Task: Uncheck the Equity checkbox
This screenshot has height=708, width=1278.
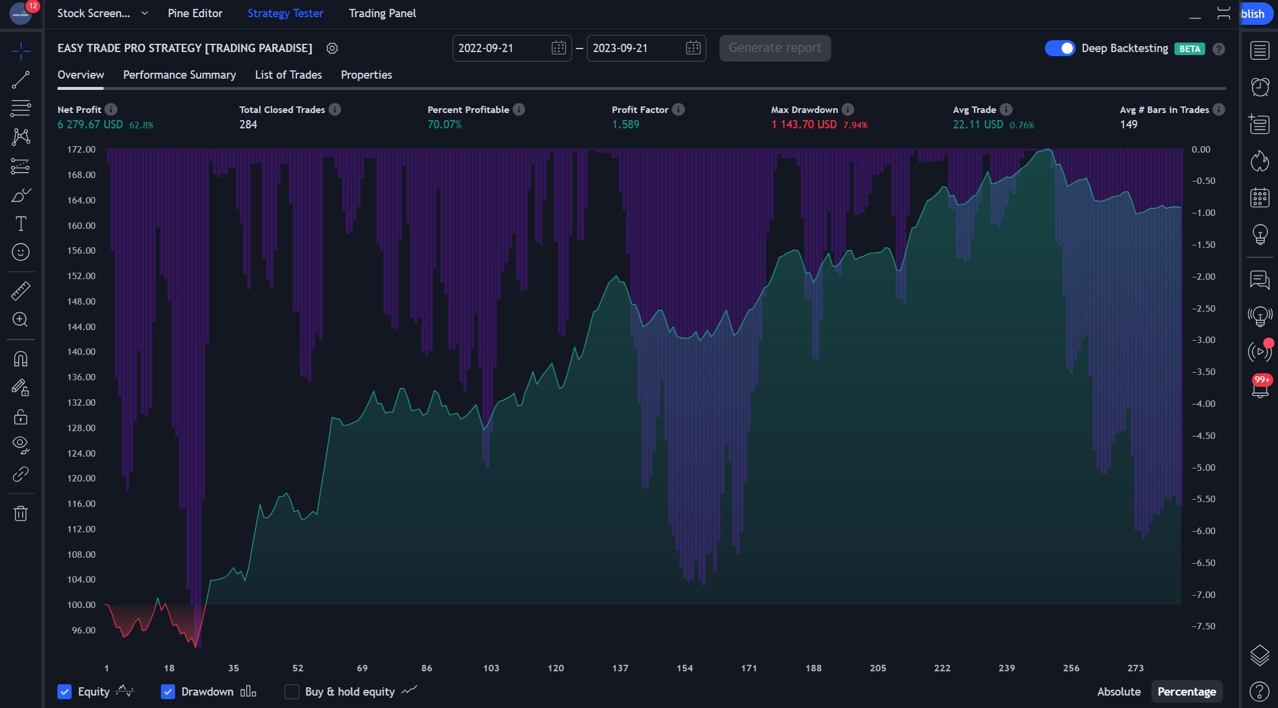Action: (x=64, y=691)
